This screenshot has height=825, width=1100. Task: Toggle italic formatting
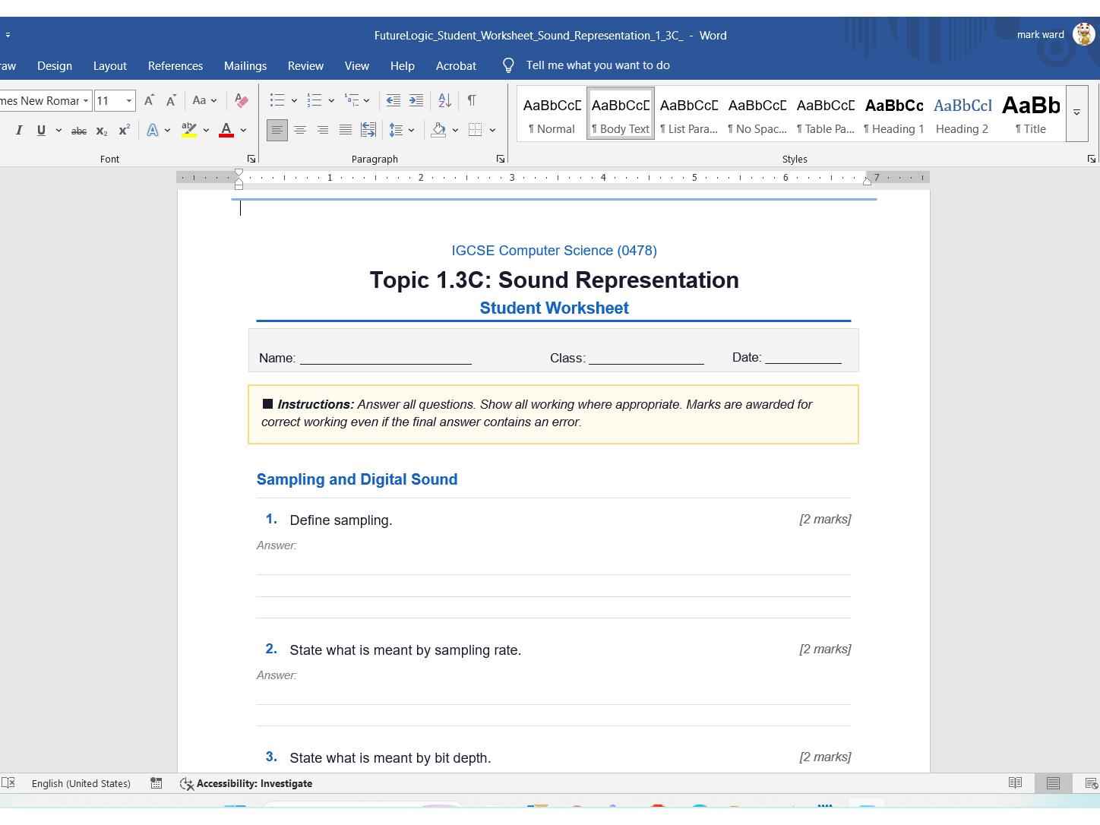(x=19, y=131)
